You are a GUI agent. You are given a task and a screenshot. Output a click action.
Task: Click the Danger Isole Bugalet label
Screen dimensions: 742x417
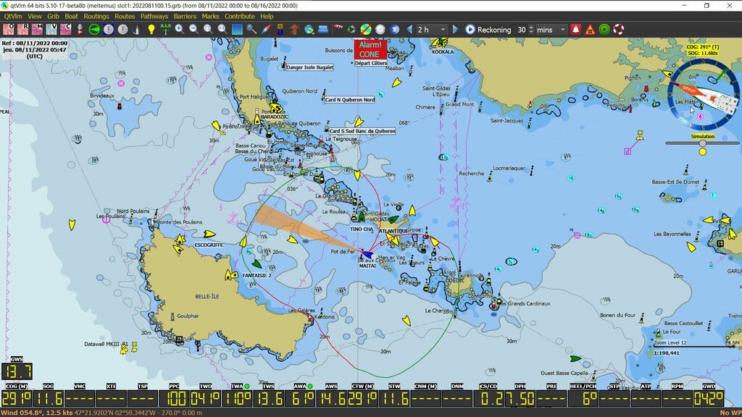(x=309, y=67)
